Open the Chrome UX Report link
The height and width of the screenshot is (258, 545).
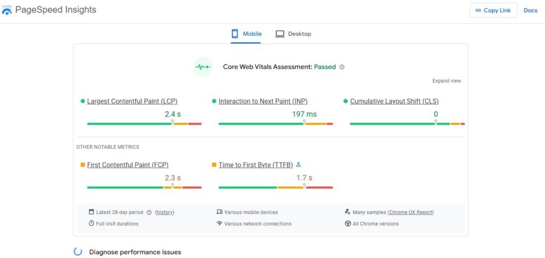[411, 212]
